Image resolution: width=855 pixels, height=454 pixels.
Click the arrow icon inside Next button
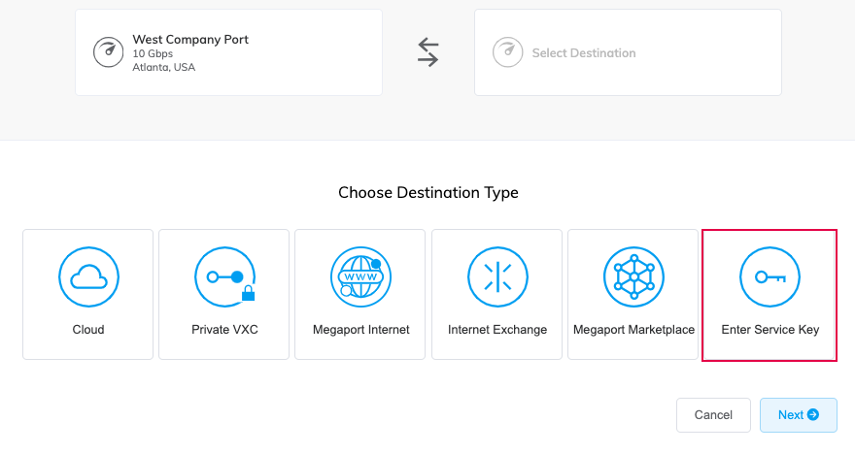[x=813, y=415]
